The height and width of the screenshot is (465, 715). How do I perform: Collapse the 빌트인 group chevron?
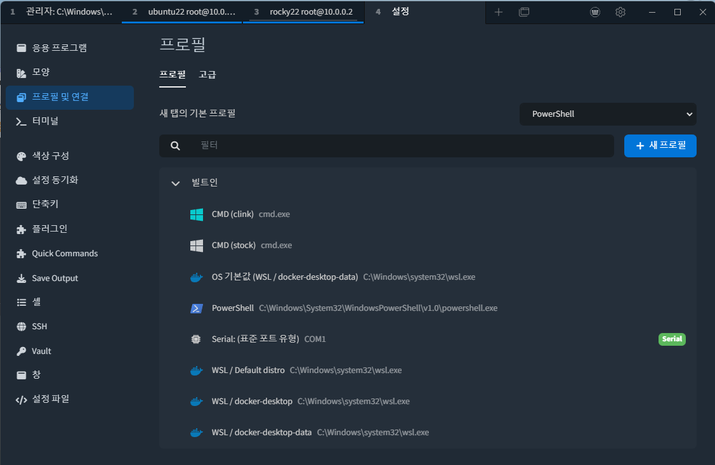coord(175,183)
